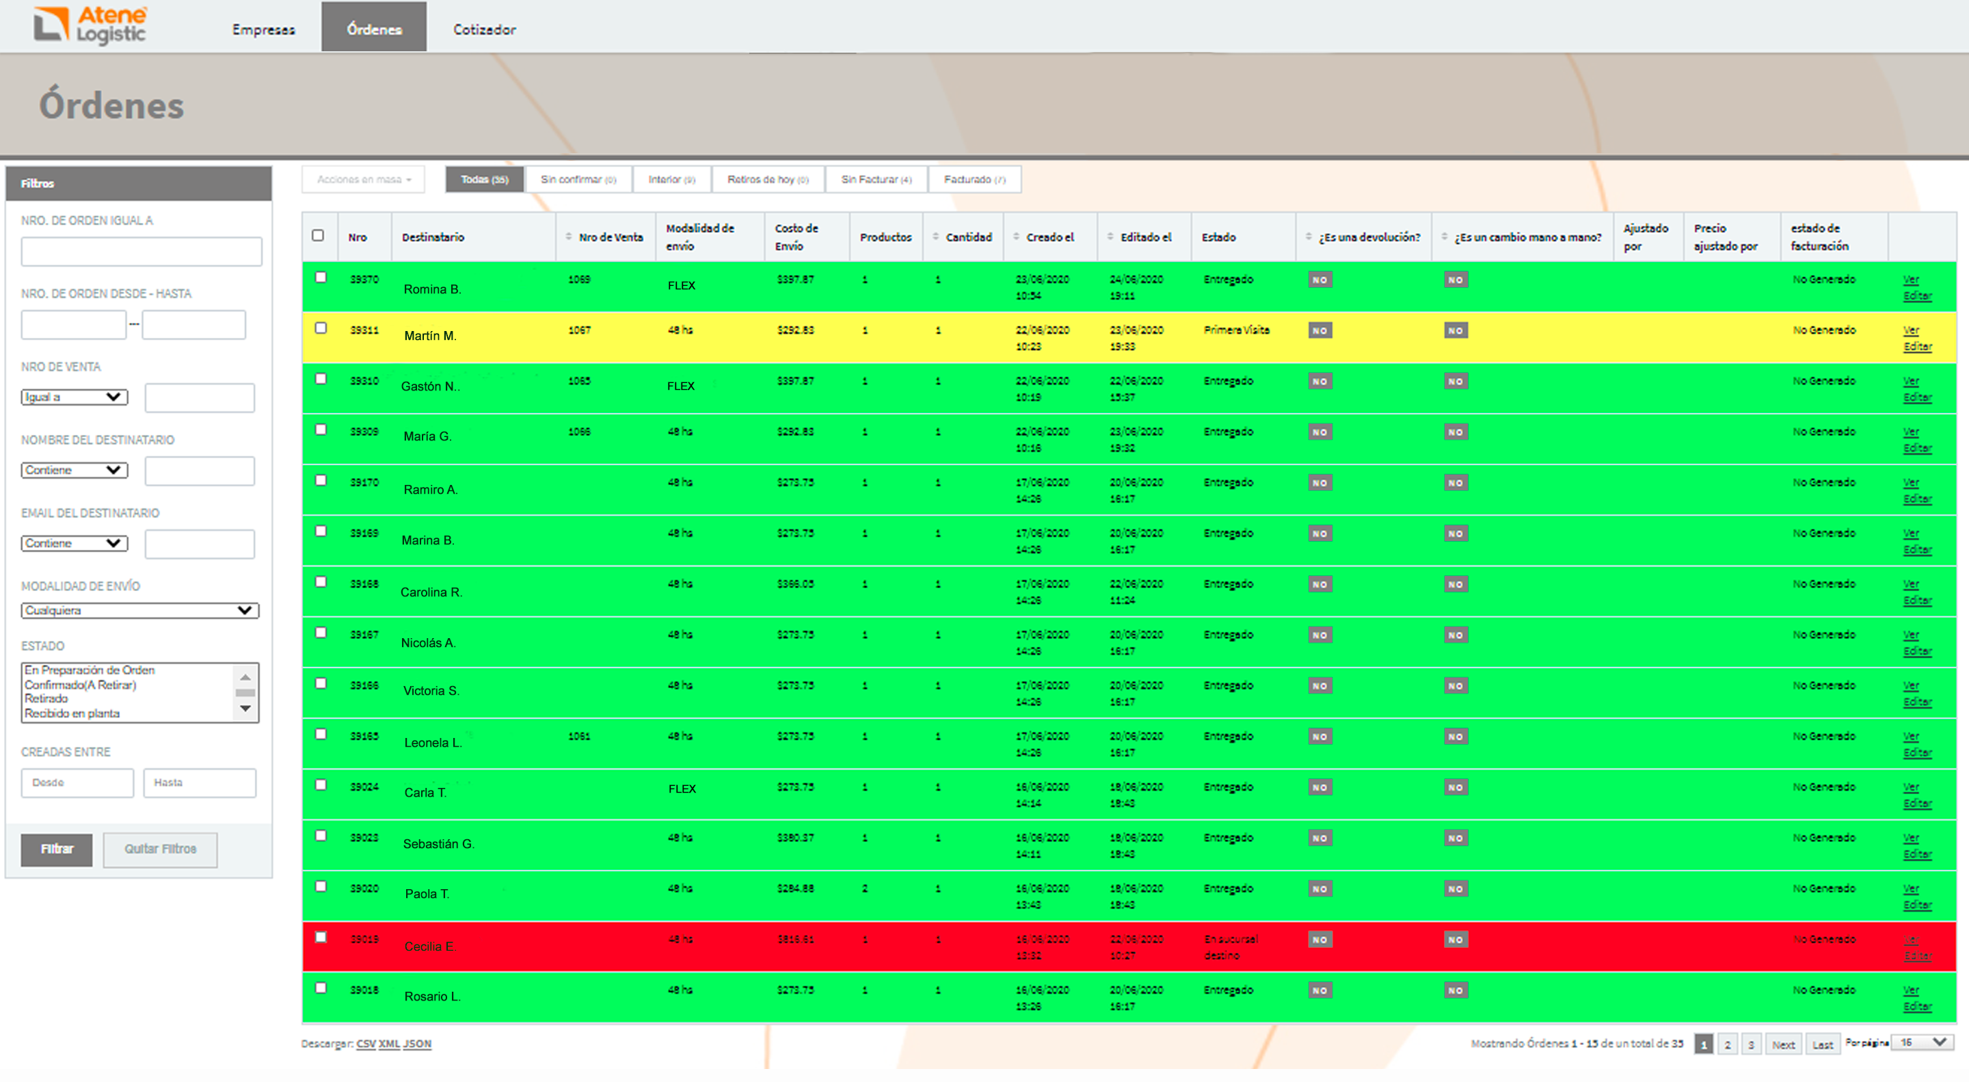The width and height of the screenshot is (1969, 1082).
Task: Switch to the Interior tab
Action: click(672, 179)
